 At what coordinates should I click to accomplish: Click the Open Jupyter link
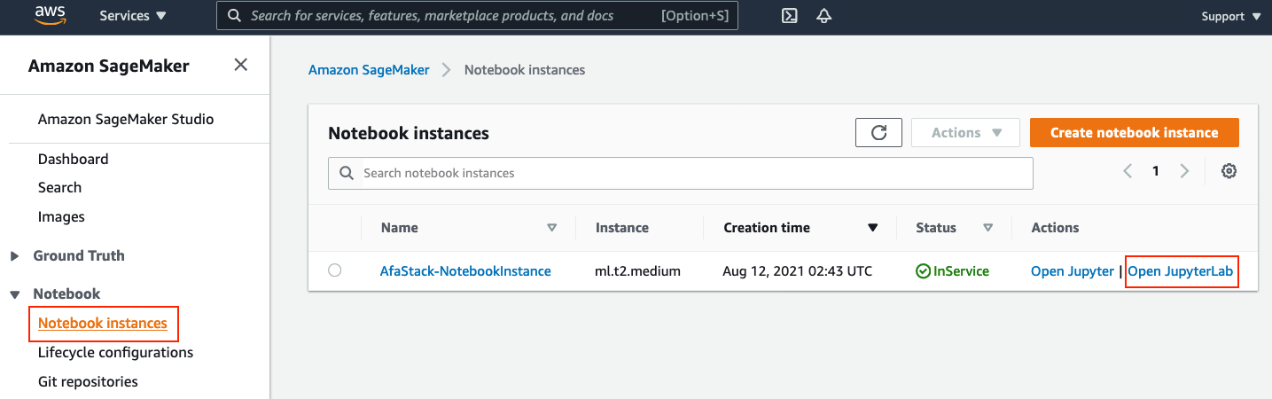pos(1073,271)
